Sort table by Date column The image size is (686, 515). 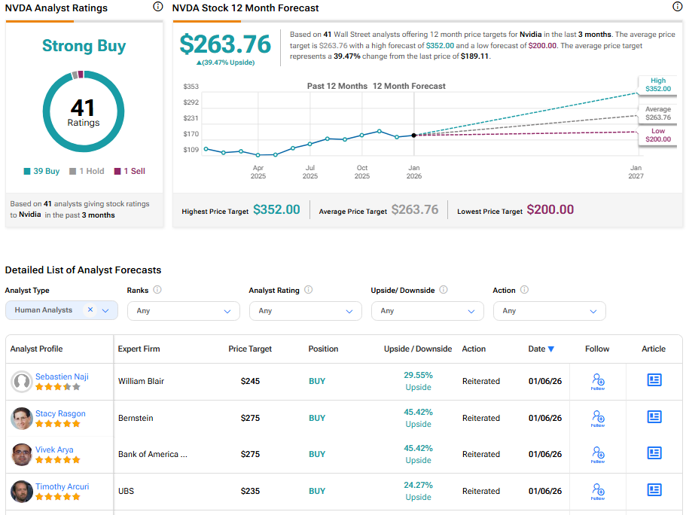point(541,349)
